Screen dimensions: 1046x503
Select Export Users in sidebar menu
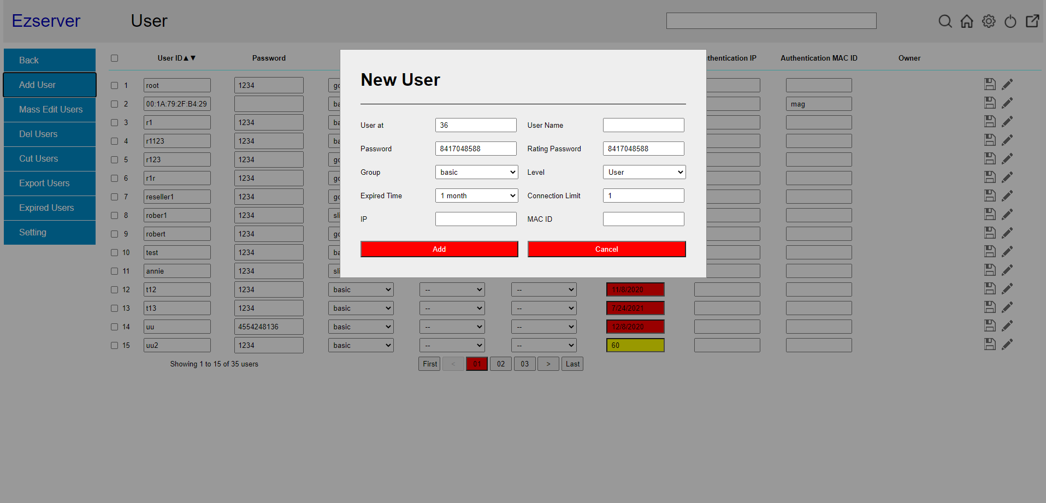pos(50,183)
